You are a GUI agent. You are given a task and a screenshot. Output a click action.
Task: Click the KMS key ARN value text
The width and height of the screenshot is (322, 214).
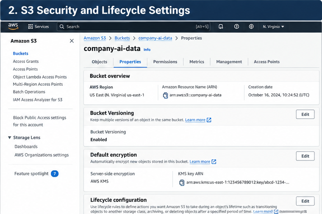click(238, 182)
